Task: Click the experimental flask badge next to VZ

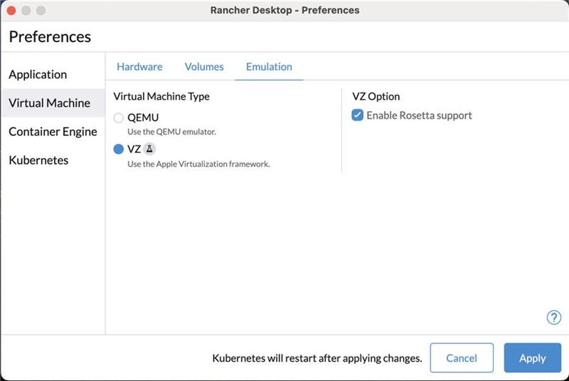Action: (148, 149)
